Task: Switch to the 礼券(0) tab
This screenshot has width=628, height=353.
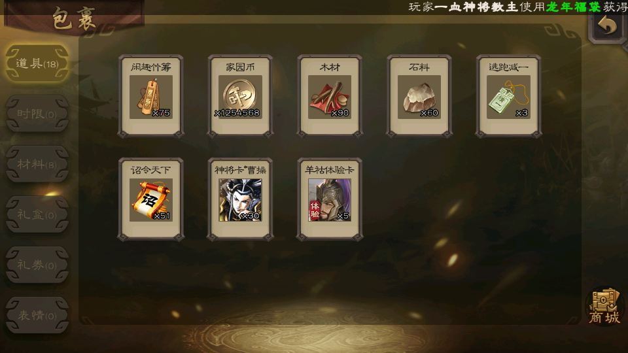Action: coord(37,265)
